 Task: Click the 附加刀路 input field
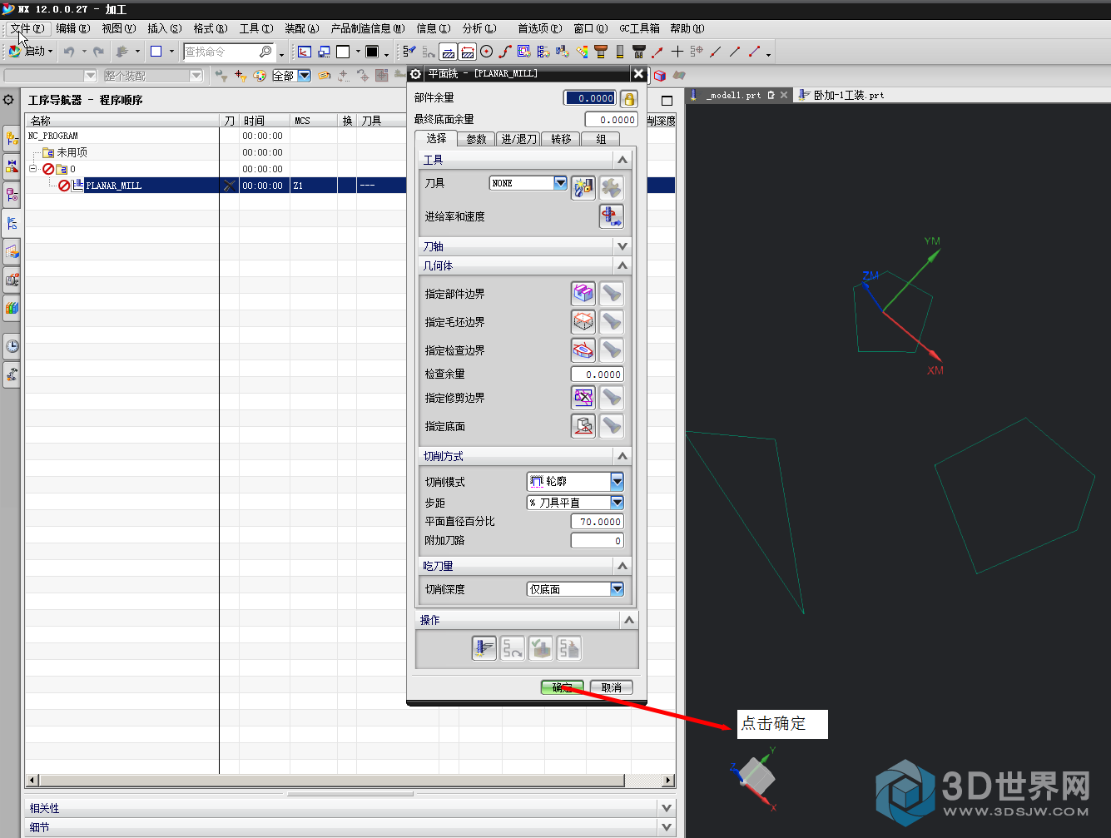[598, 541]
